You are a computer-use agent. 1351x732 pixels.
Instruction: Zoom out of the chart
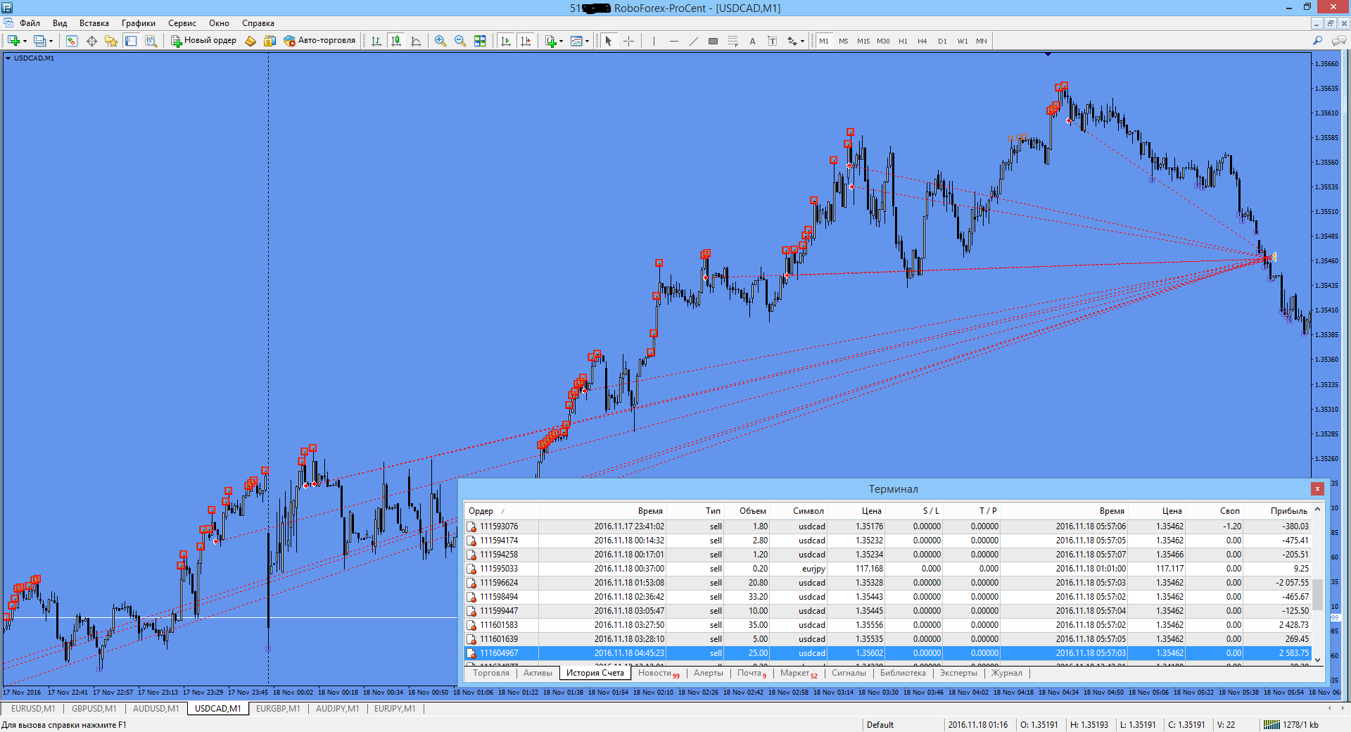460,41
